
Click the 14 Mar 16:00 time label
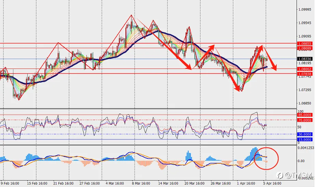168,183
